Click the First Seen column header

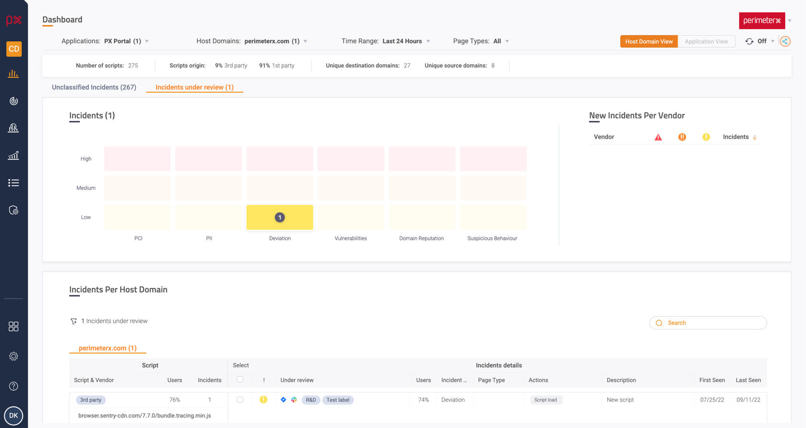pos(712,380)
